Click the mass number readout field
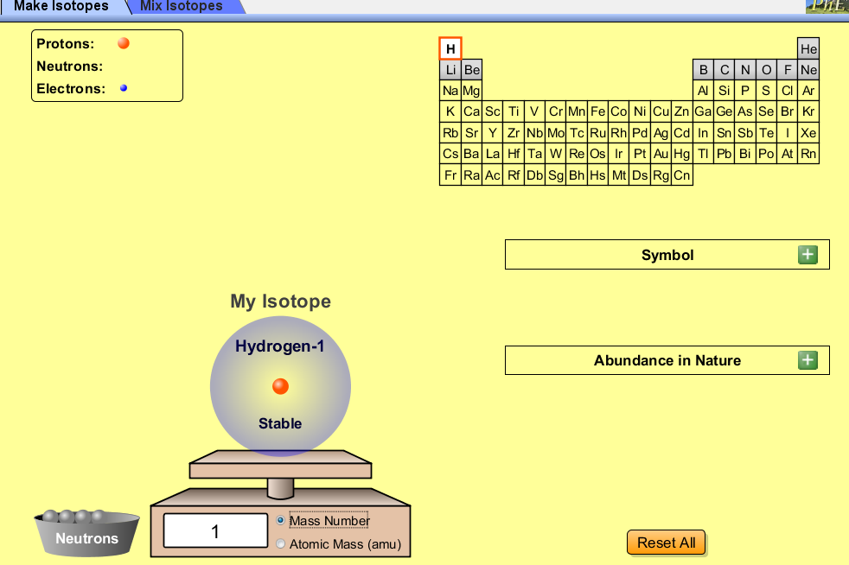Image resolution: width=849 pixels, height=565 pixels. [215, 531]
